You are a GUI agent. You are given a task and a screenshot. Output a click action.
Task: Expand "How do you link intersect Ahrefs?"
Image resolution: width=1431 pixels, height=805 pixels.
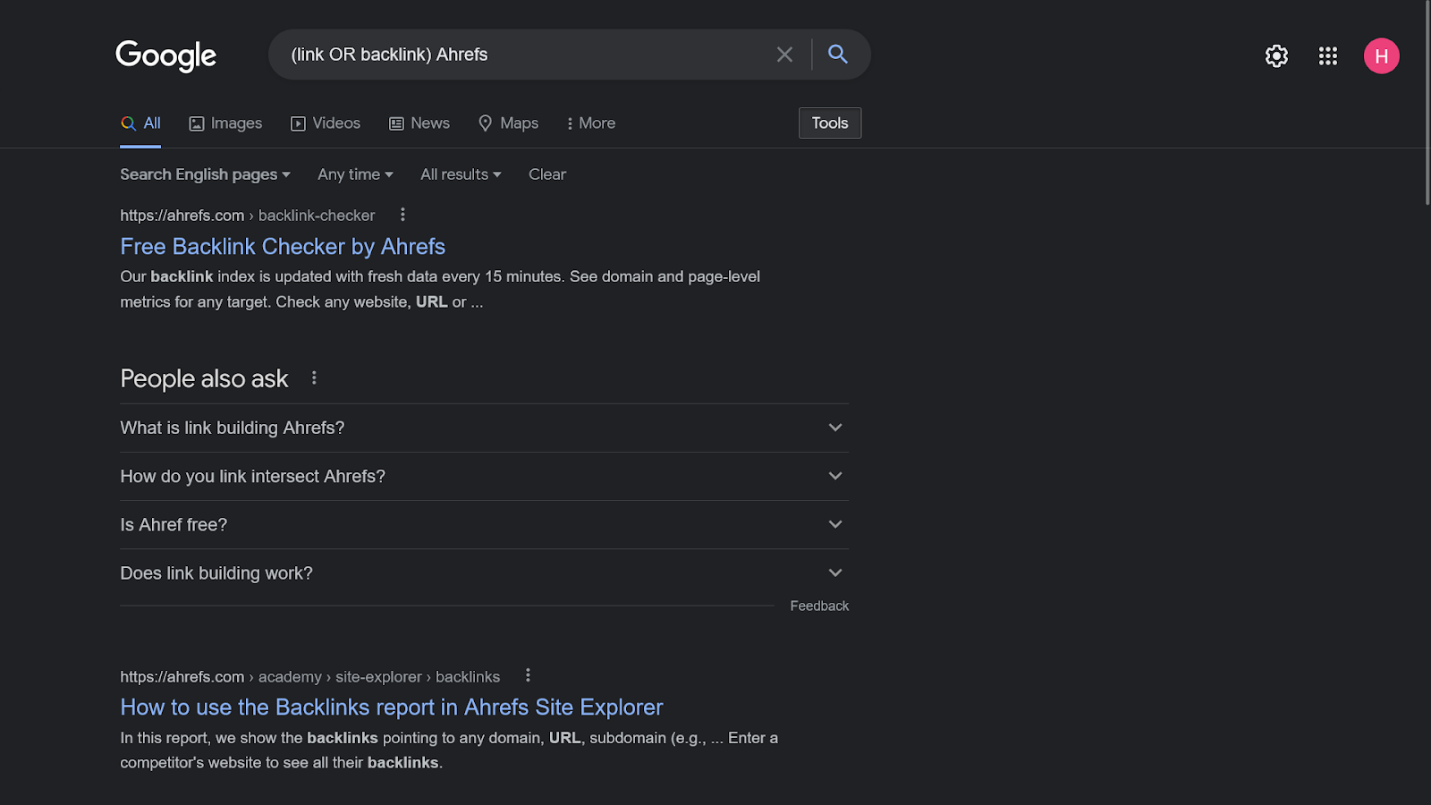pos(483,476)
